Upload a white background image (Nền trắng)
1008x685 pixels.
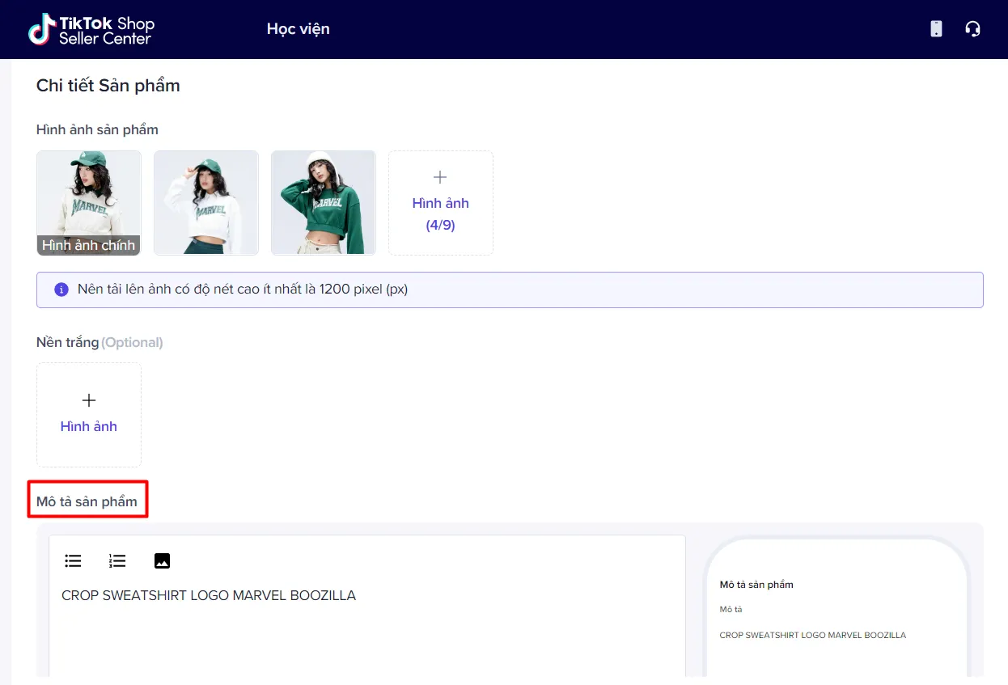[89, 415]
